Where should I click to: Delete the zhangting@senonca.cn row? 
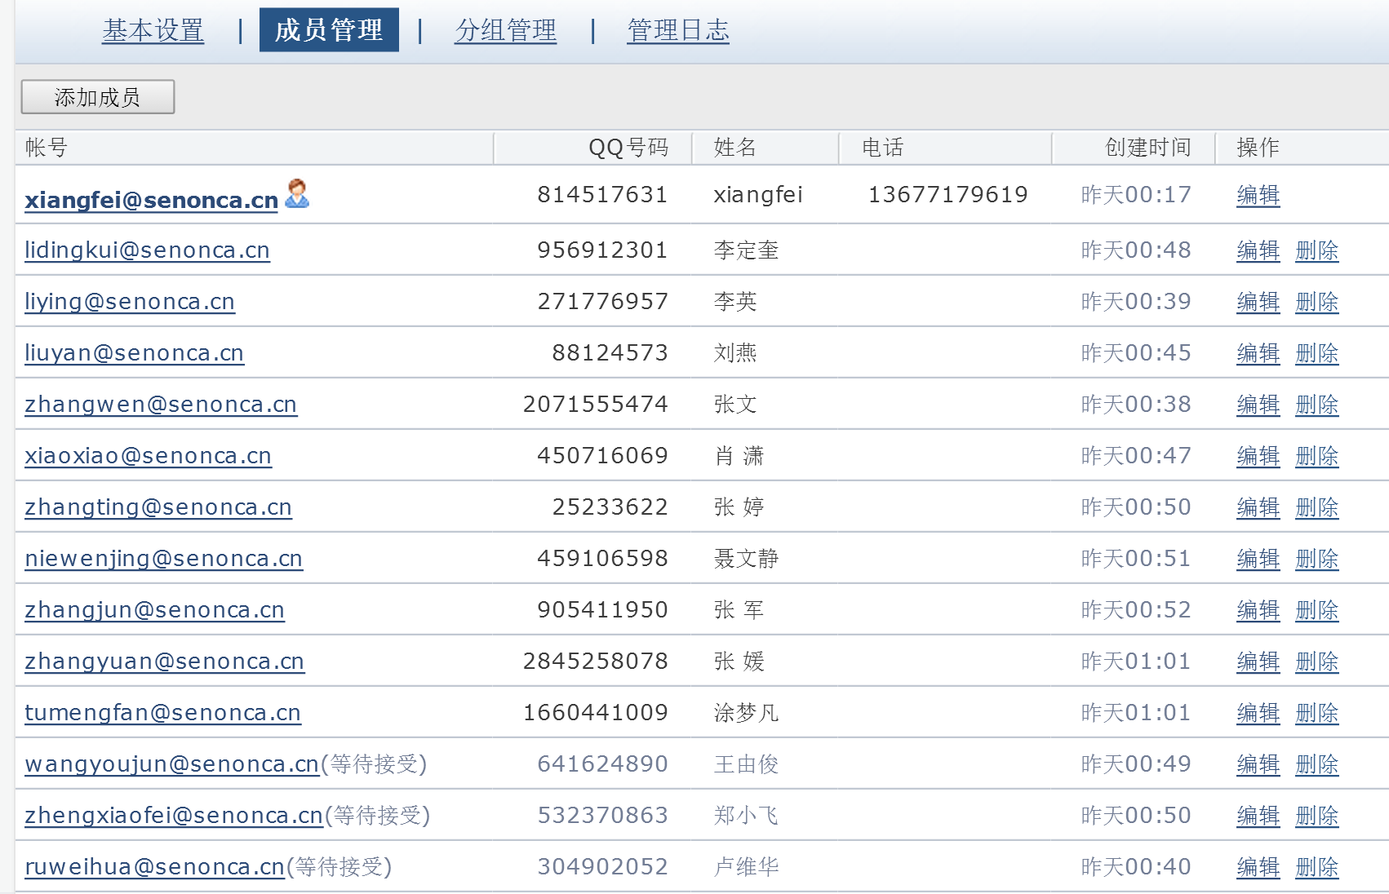pos(1317,507)
